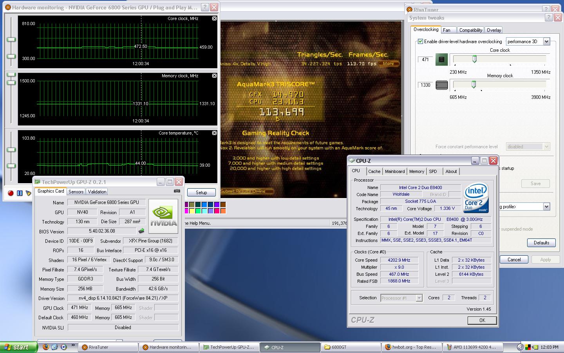This screenshot has height=353, width=564.
Task: Switch to the Hardware monitoring taskbar button
Action: coord(169,347)
